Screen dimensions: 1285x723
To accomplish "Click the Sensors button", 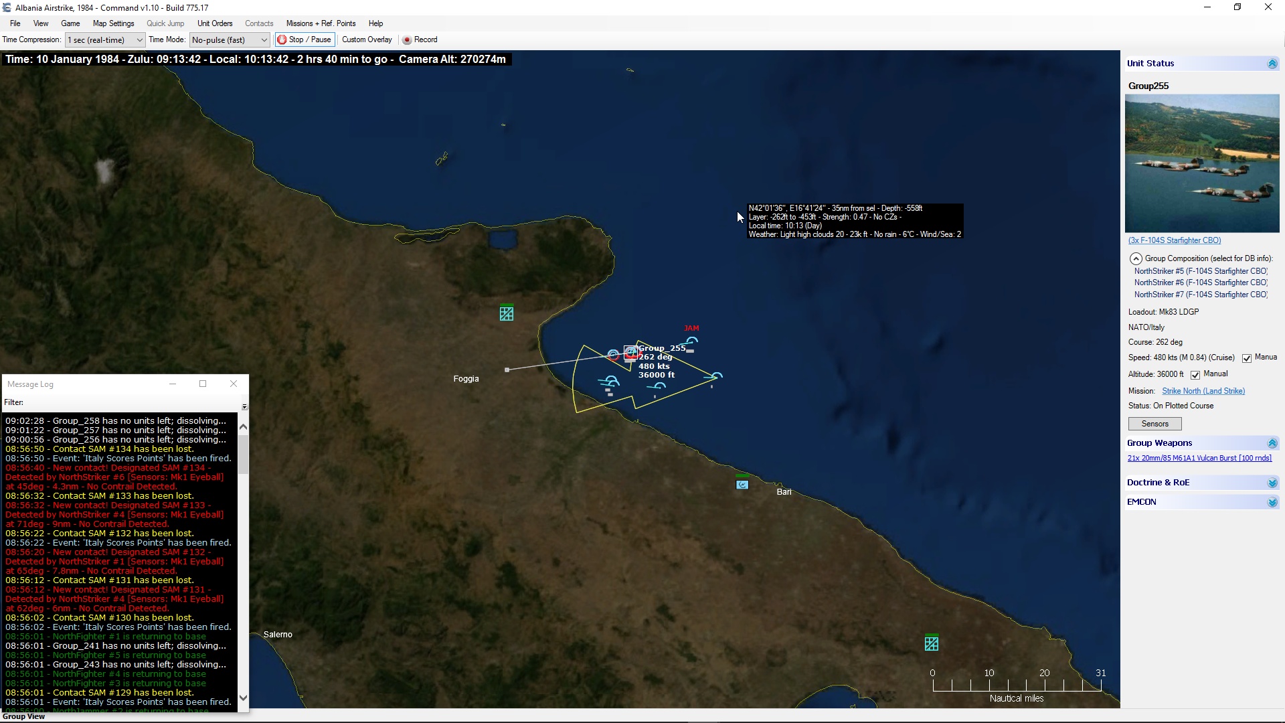I will [x=1154, y=424].
